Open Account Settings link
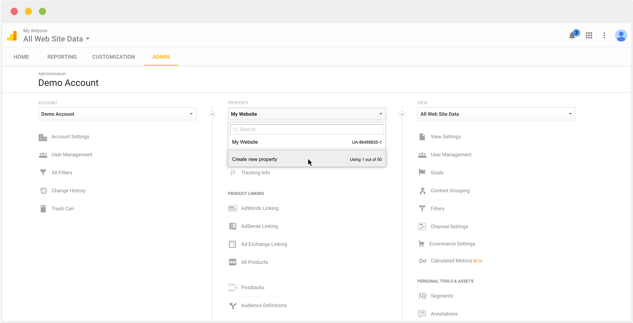Image resolution: width=633 pixels, height=323 pixels. 70,137
